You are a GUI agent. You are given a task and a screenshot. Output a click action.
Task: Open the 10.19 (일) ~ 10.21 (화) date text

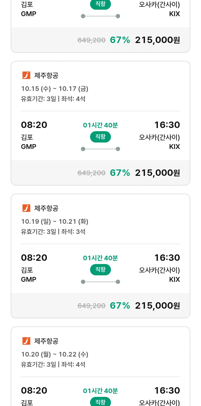tap(55, 222)
